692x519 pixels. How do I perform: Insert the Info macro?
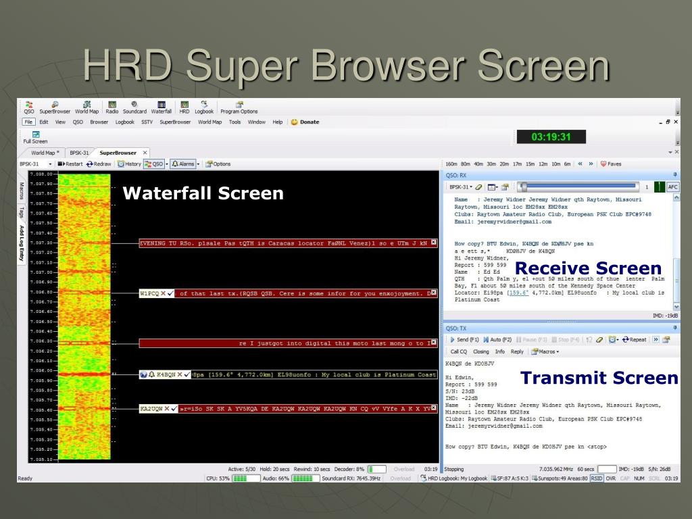(500, 351)
